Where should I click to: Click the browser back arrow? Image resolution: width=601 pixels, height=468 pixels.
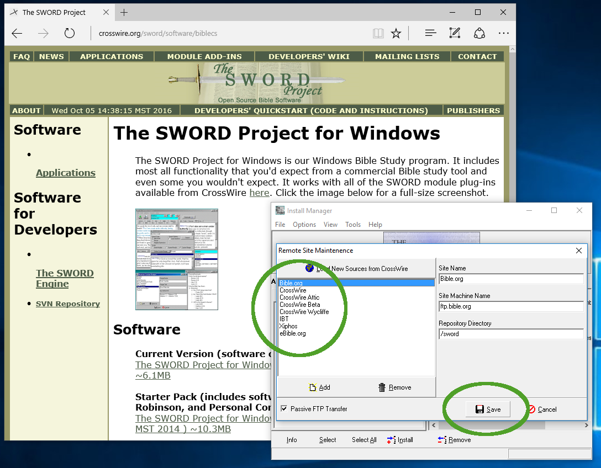coord(17,34)
